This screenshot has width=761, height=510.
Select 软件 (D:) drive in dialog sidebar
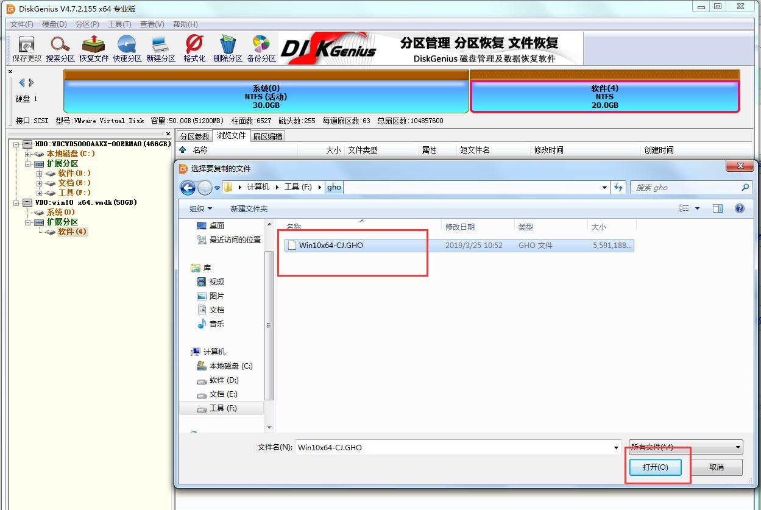218,380
